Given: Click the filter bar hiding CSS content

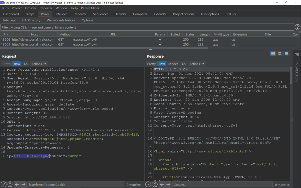Looking at the screenshot, I should tap(147, 27).
